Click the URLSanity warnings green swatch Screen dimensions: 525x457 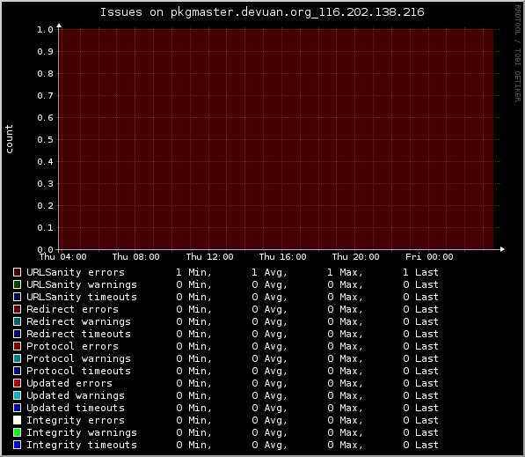pyautogui.click(x=17, y=284)
